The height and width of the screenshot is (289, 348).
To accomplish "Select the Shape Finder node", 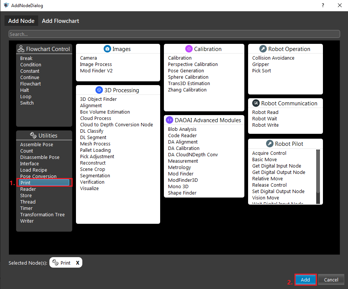I will (182, 193).
